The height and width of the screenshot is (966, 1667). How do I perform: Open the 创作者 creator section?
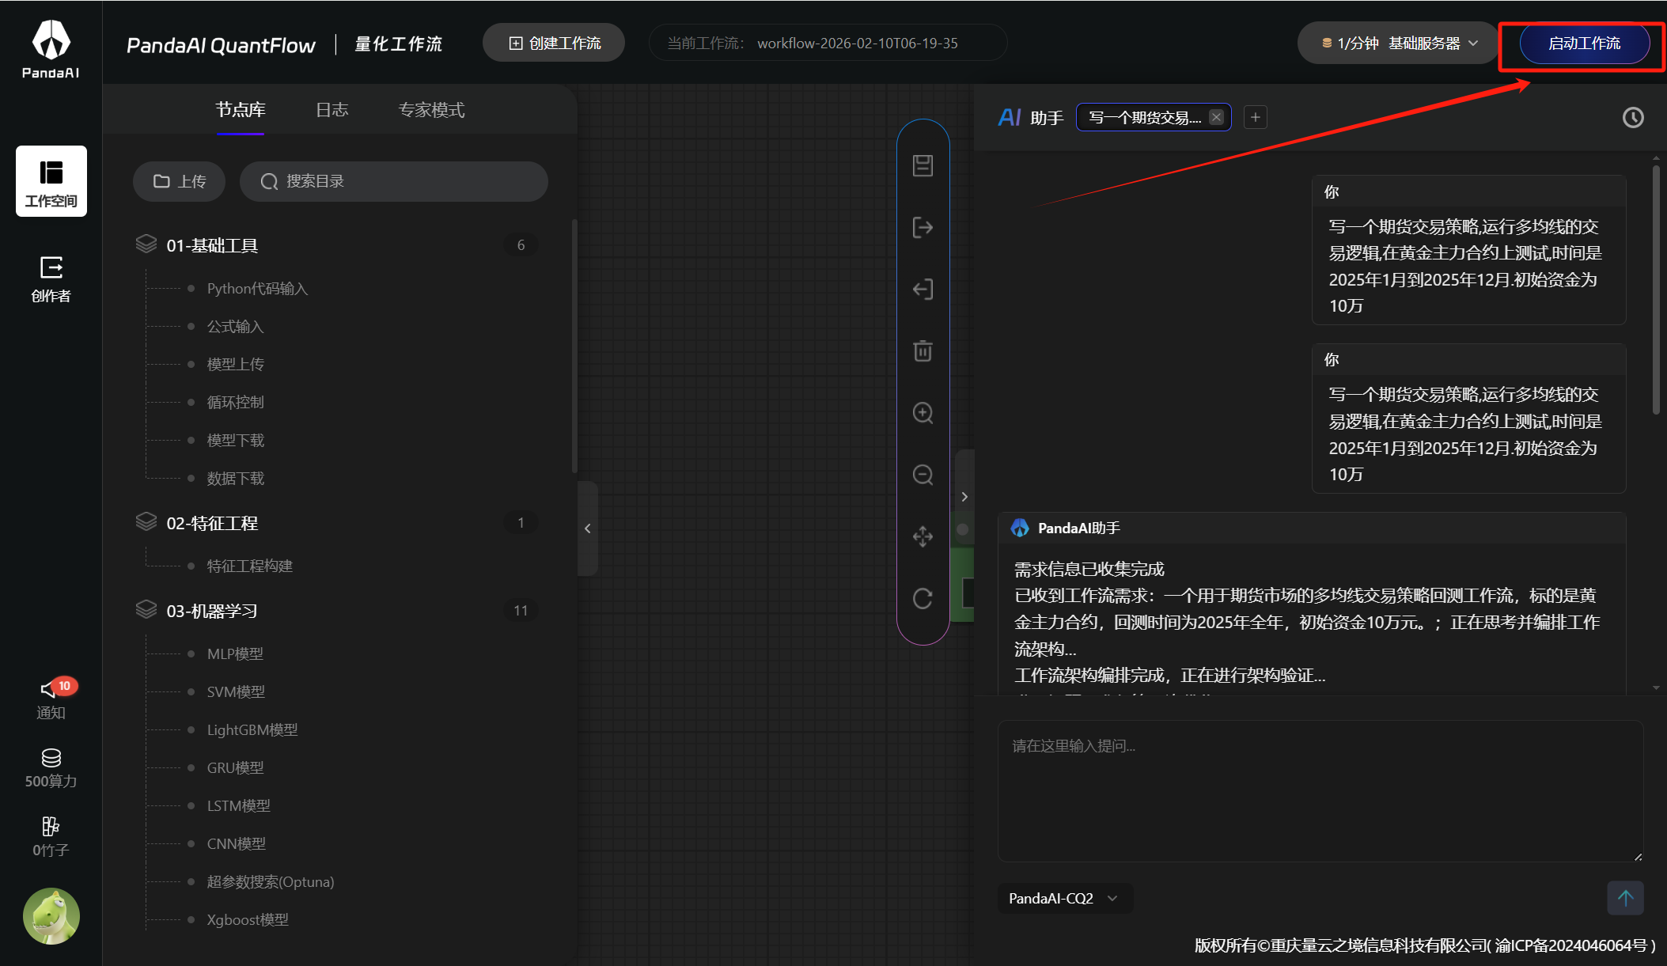point(51,279)
